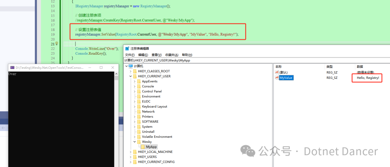
Task: Click the MyValue string value icon
Action: tap(277, 78)
